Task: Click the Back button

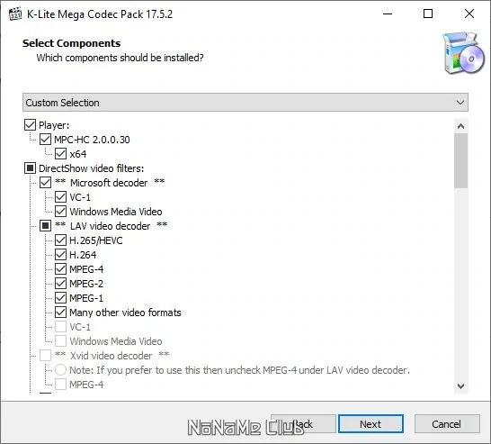Action: 303,424
